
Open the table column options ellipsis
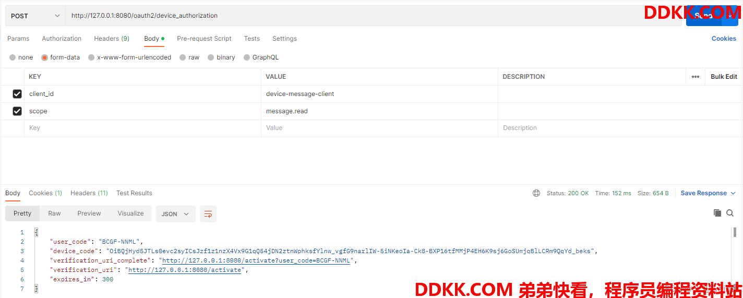pos(696,77)
